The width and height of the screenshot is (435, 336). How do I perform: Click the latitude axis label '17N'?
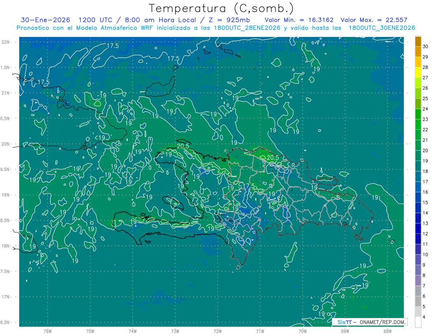pos(6,297)
